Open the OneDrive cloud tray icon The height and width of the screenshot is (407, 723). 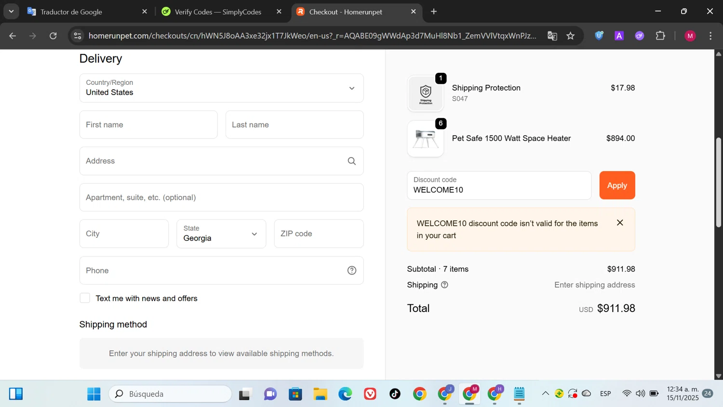[587, 394]
